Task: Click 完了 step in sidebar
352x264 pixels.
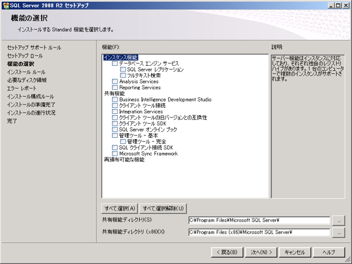Action: [12, 121]
